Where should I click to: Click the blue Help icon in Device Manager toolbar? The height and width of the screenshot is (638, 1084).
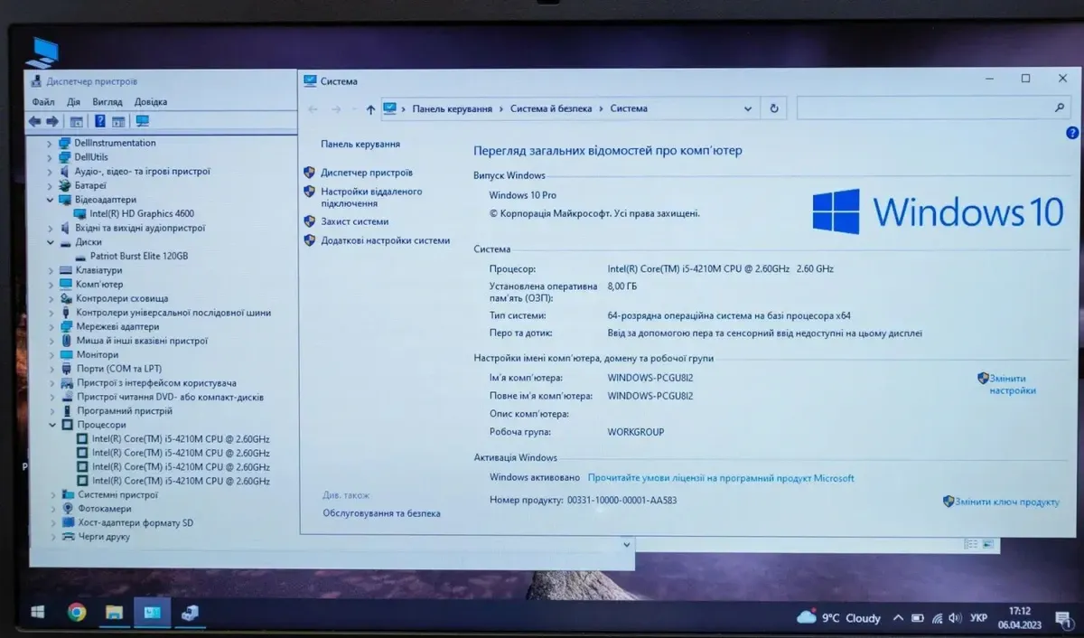click(99, 121)
